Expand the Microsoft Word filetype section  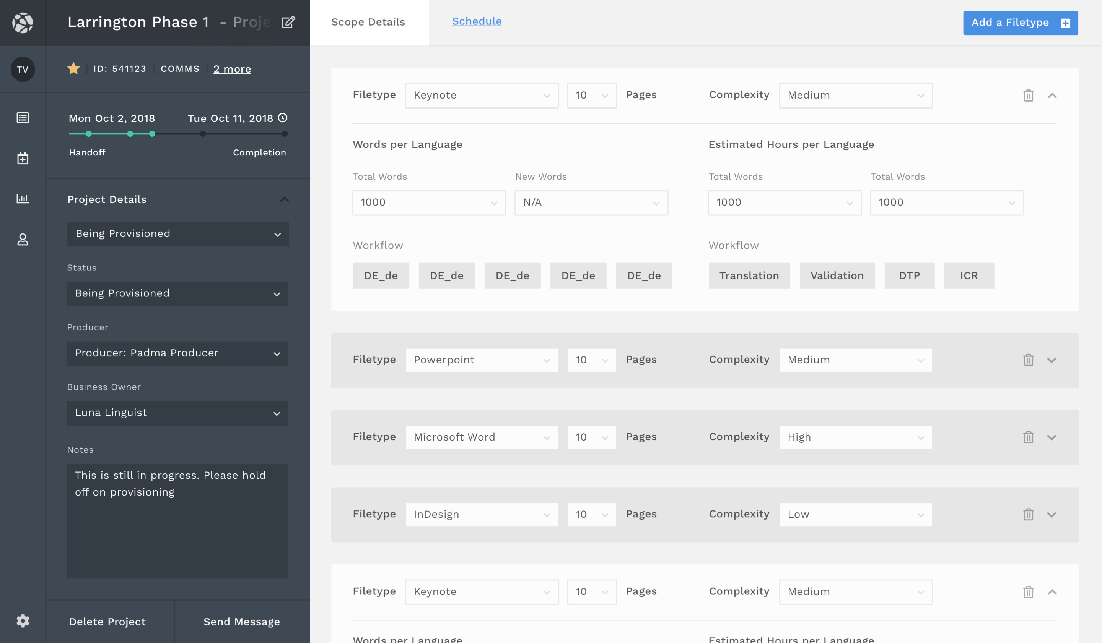point(1052,438)
